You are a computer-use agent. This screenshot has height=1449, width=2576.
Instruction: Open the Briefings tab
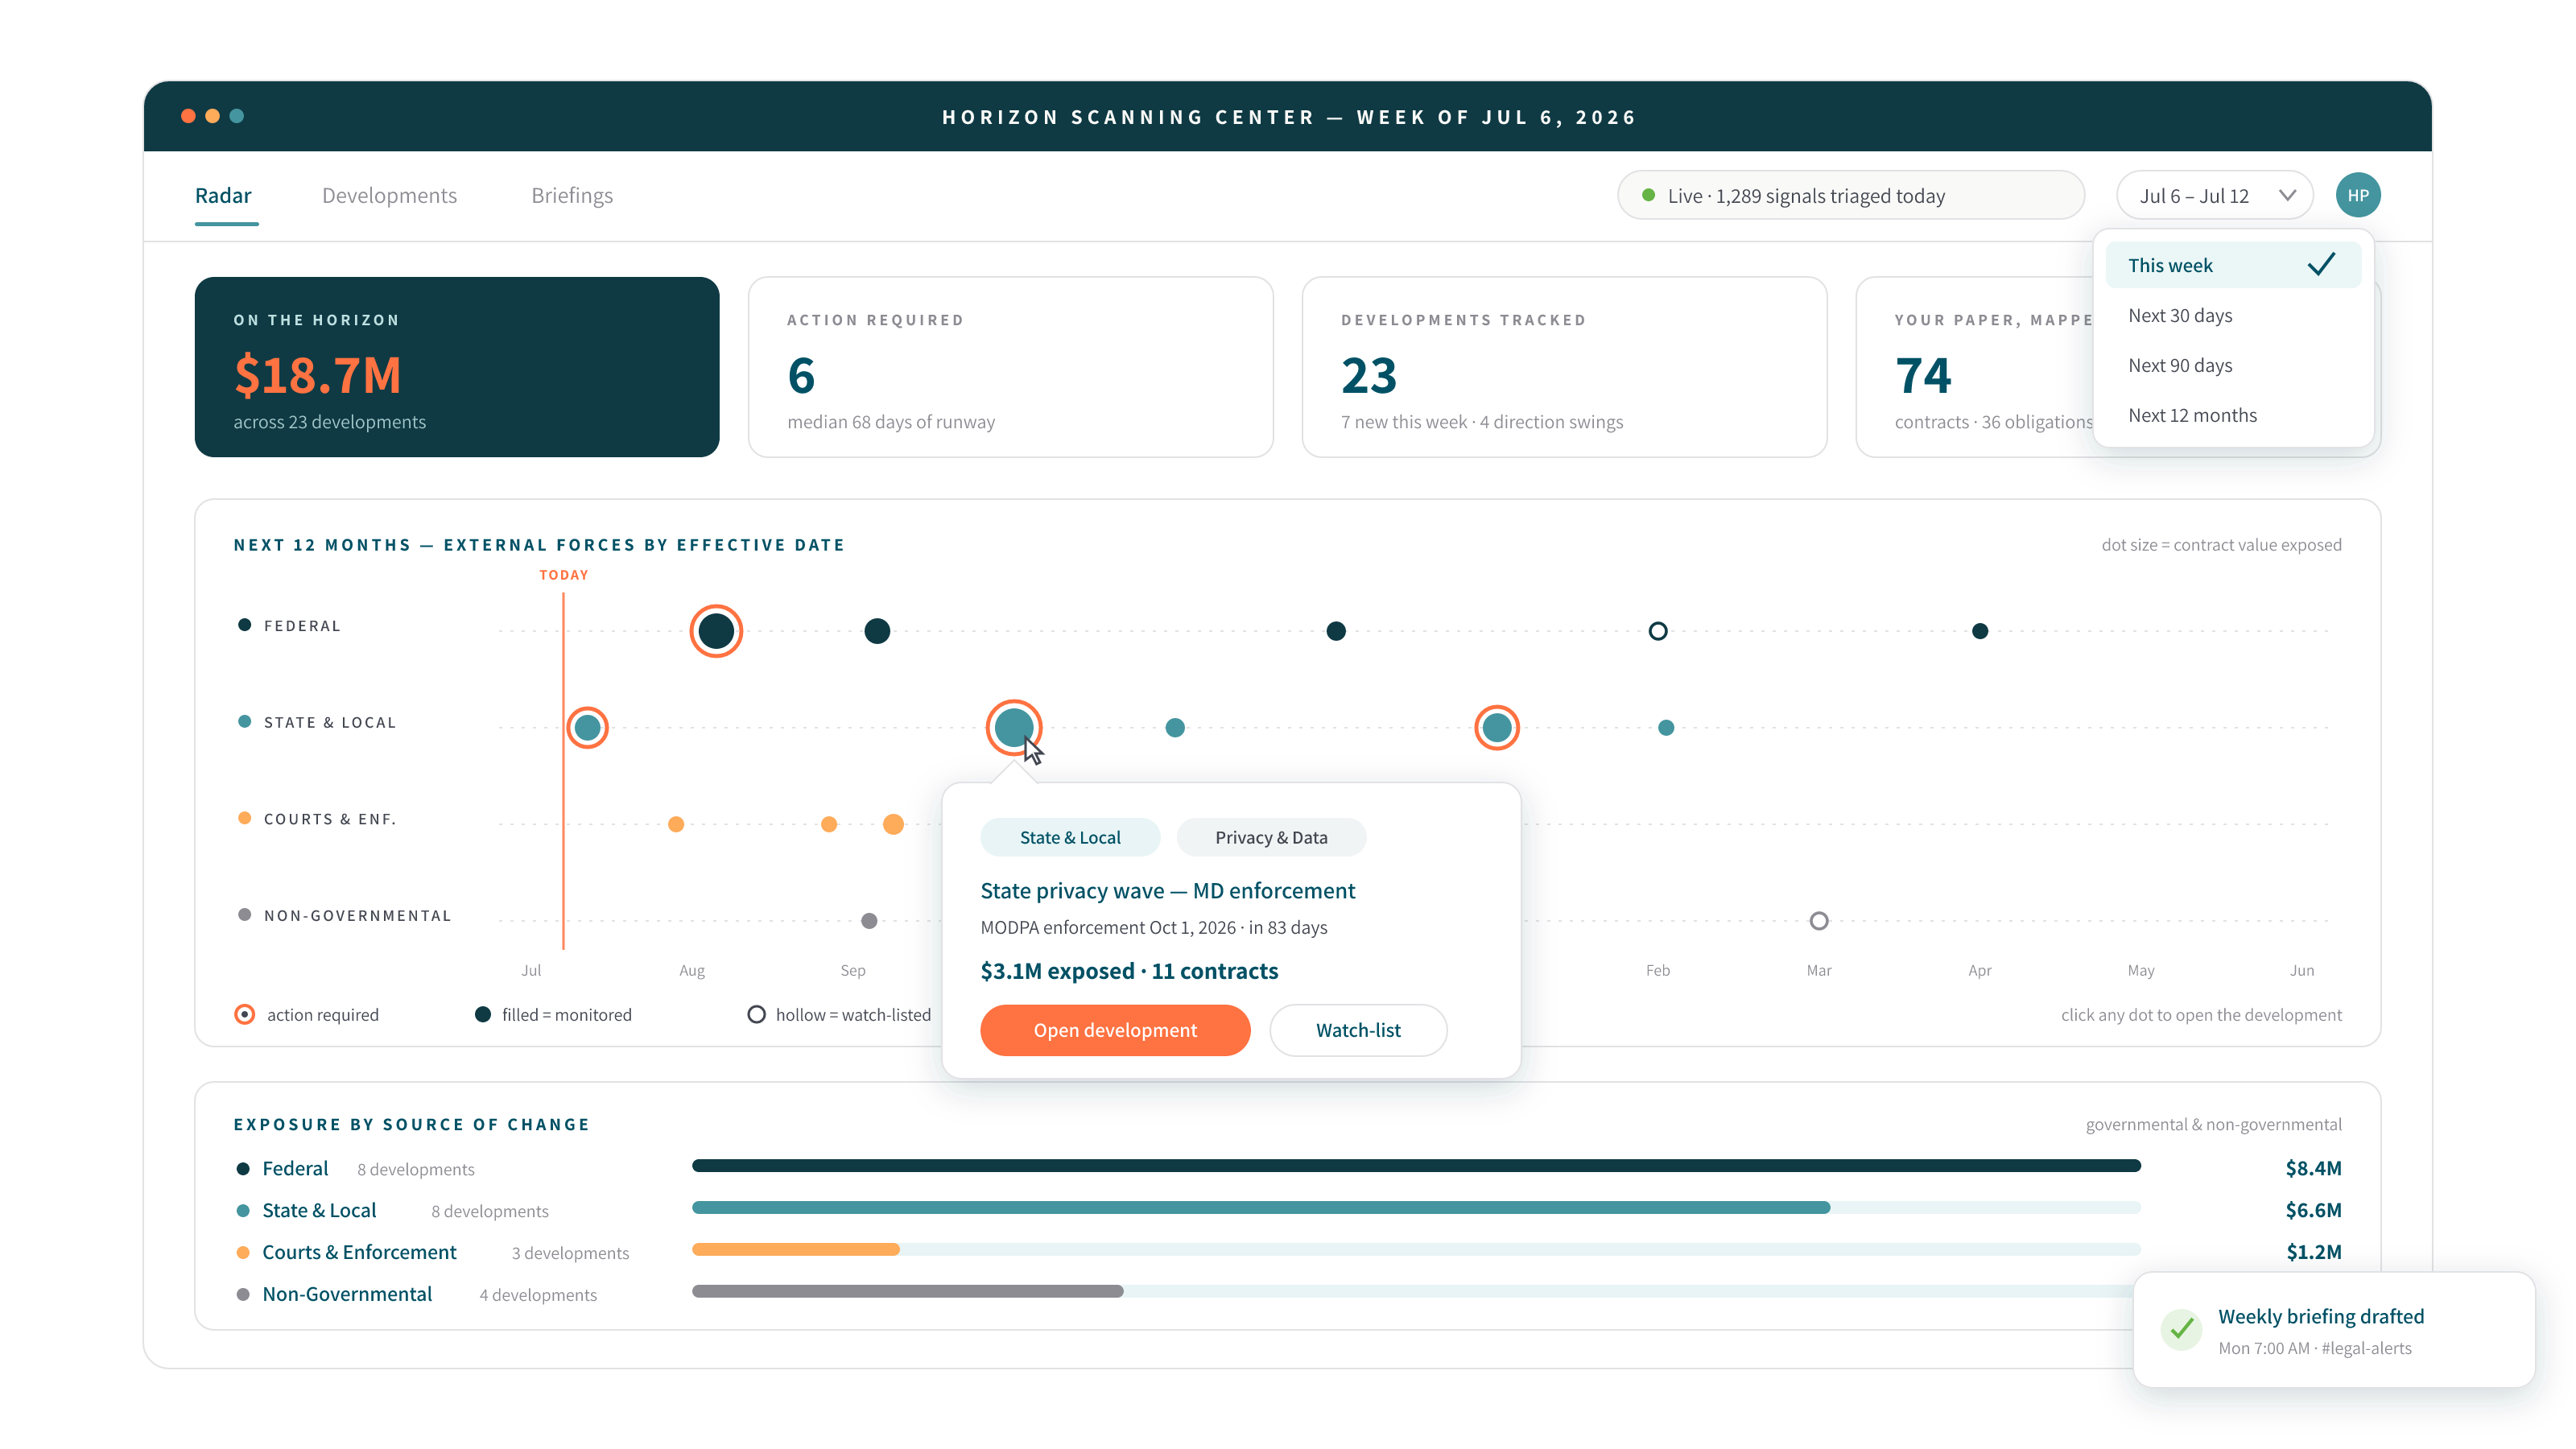point(572,195)
